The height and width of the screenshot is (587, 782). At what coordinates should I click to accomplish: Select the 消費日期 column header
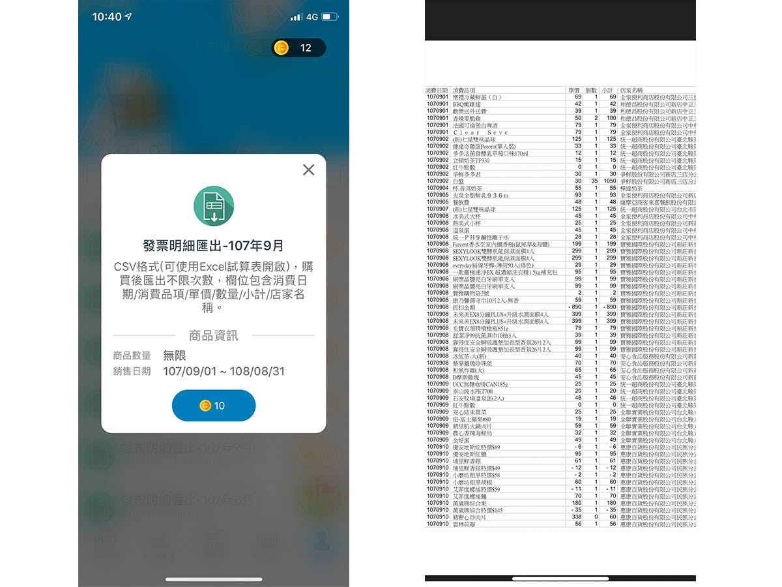(438, 90)
